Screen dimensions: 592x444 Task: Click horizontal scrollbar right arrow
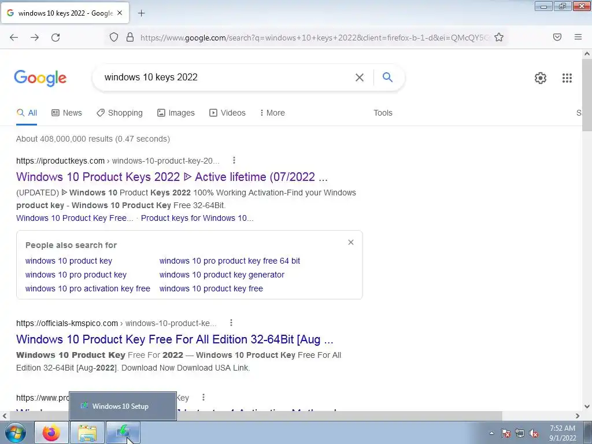tap(578, 416)
